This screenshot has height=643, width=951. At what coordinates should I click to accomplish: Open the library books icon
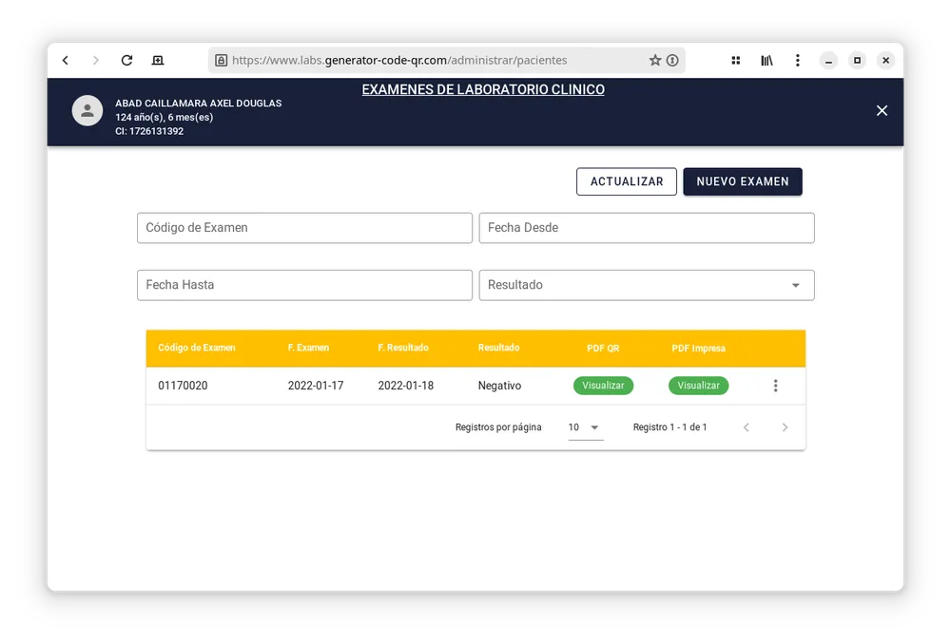(767, 60)
